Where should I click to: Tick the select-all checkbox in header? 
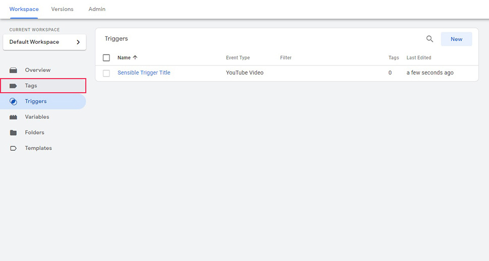pyautogui.click(x=106, y=57)
